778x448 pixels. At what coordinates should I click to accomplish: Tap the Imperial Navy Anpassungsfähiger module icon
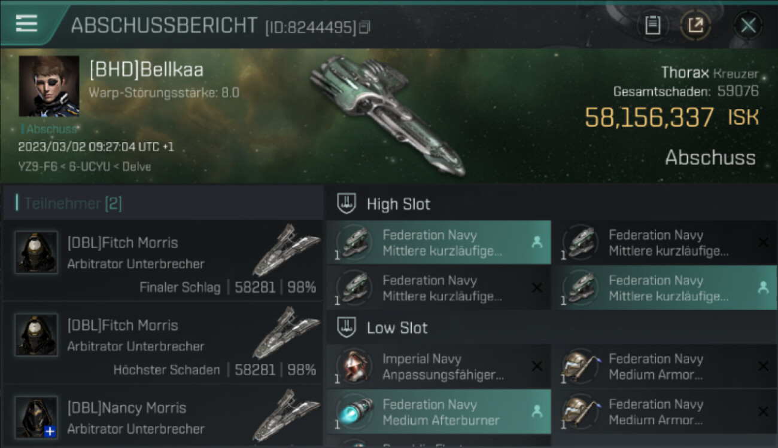pos(354,366)
